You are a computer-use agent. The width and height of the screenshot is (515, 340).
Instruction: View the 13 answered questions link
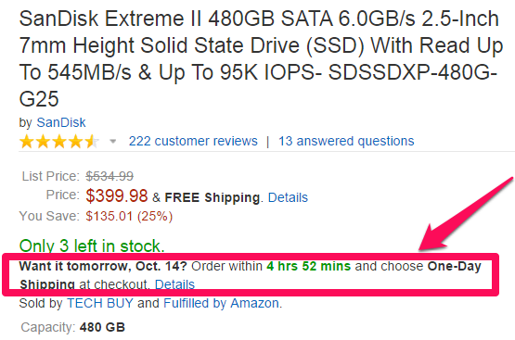tap(346, 141)
